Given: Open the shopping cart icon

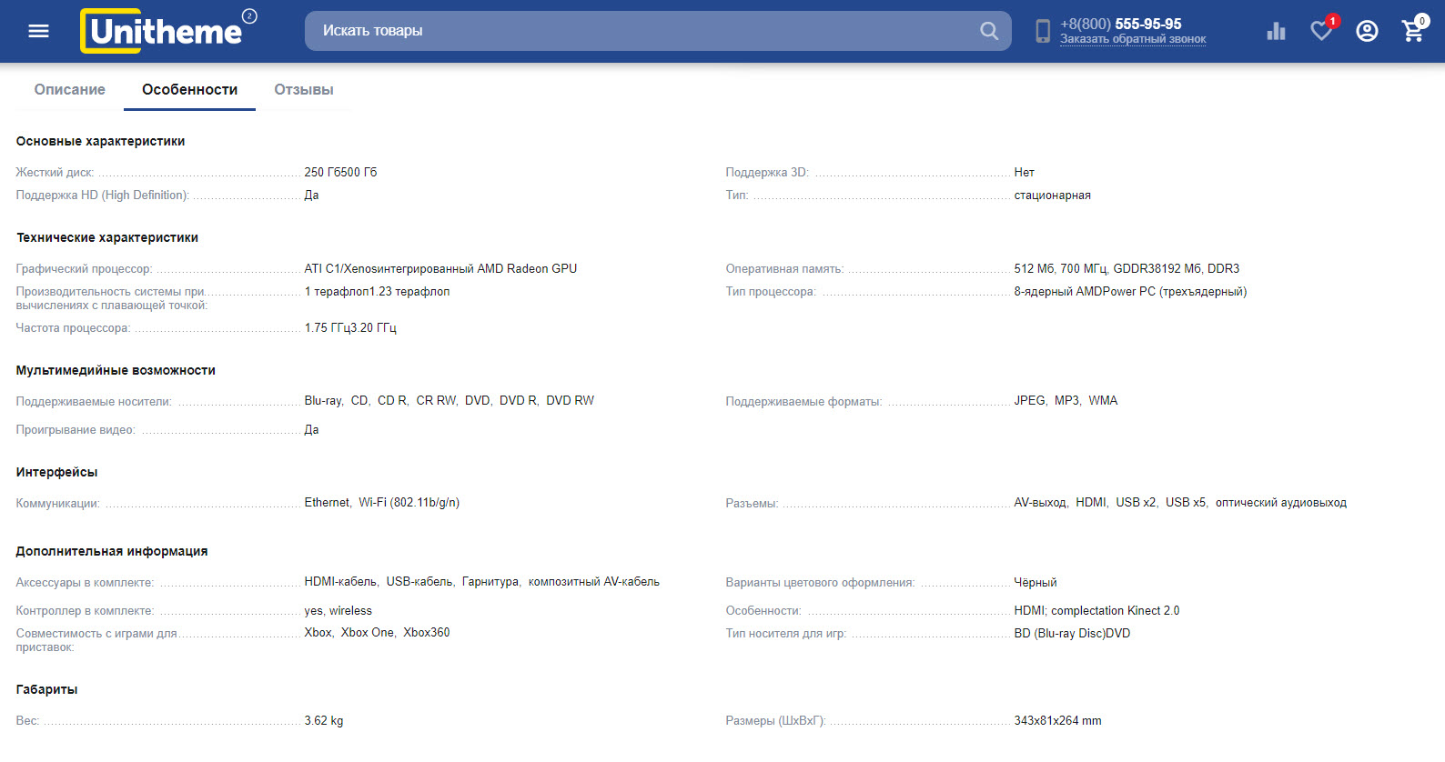Looking at the screenshot, I should 1413,31.
